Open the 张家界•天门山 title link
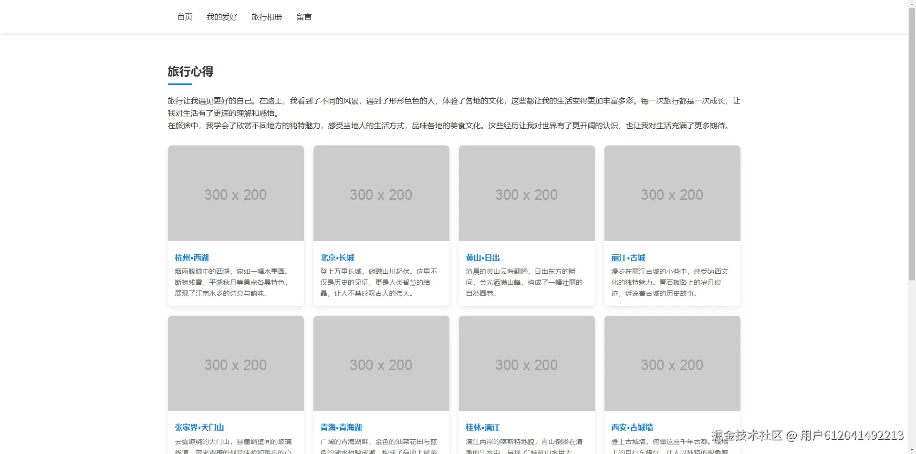This screenshot has height=454, width=916. click(x=199, y=427)
